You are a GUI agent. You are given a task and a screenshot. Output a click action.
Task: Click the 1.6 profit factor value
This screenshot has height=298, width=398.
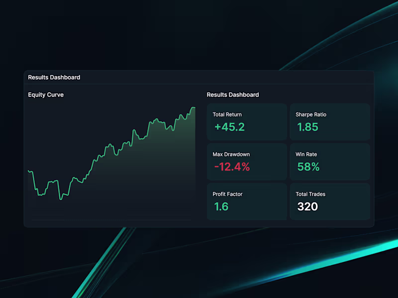click(x=221, y=207)
